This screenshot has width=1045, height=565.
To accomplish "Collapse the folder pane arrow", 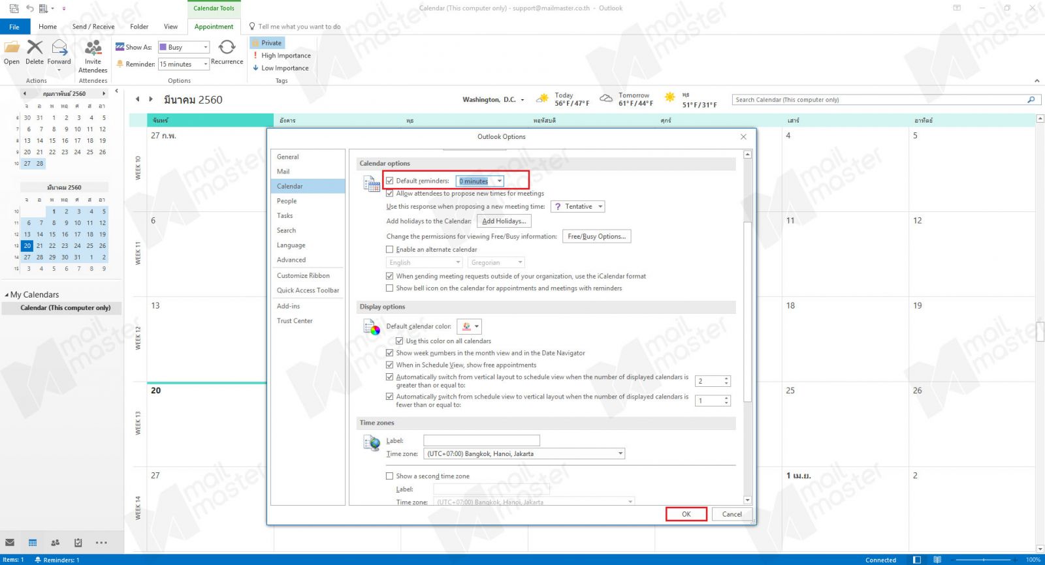I will pyautogui.click(x=116, y=91).
